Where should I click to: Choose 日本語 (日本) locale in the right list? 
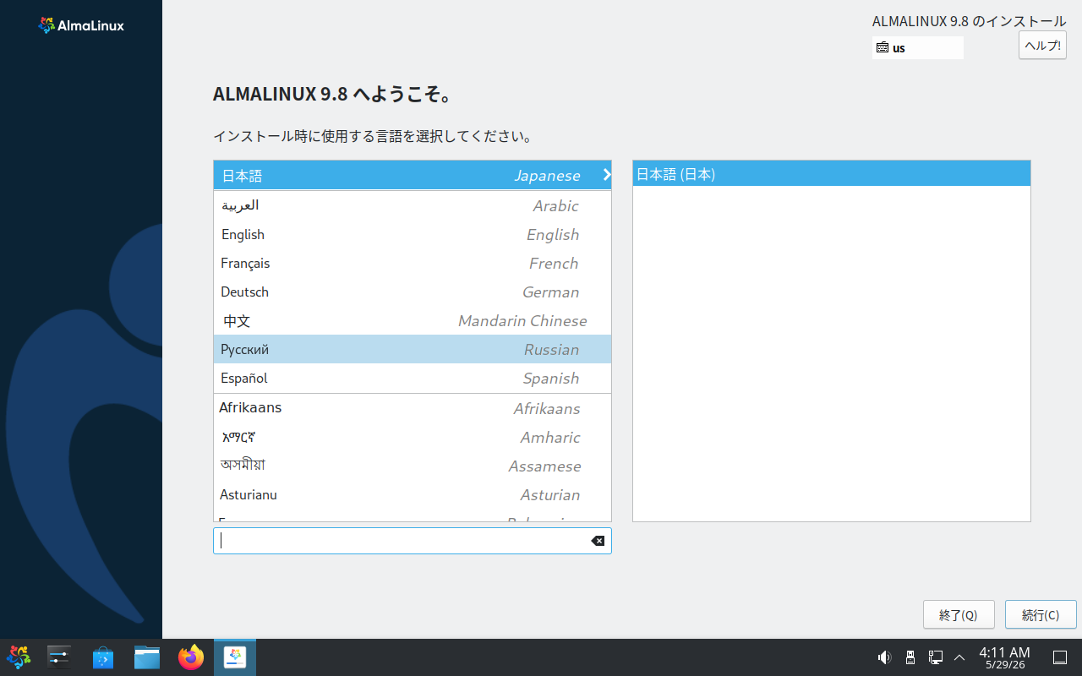(832, 174)
